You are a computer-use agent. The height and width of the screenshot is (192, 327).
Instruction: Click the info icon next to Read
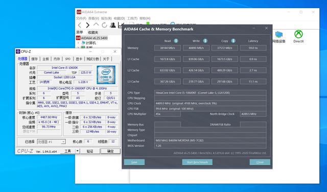pyautogui.click(x=176, y=41)
